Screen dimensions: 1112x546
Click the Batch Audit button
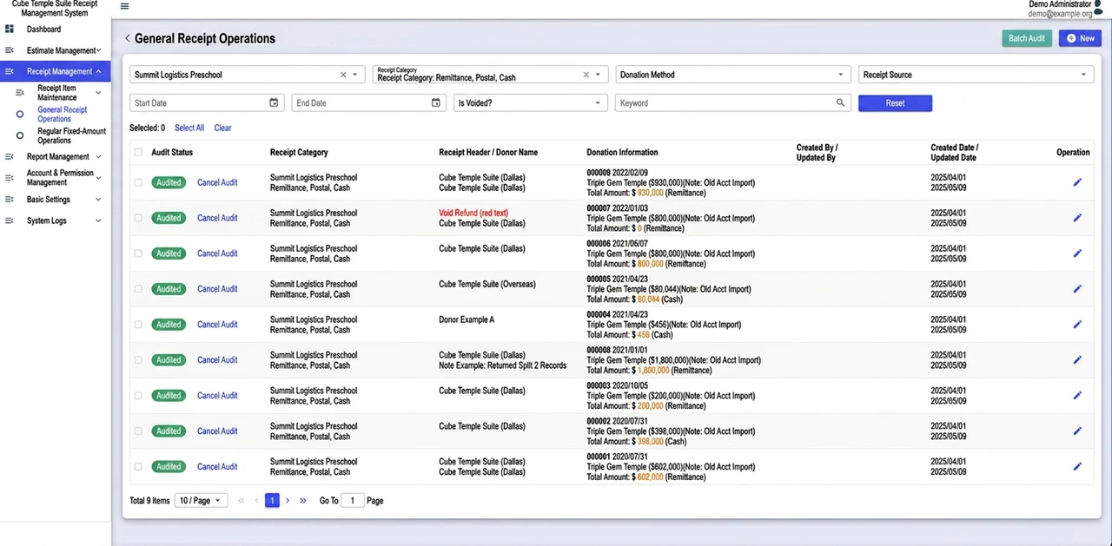[1027, 38]
